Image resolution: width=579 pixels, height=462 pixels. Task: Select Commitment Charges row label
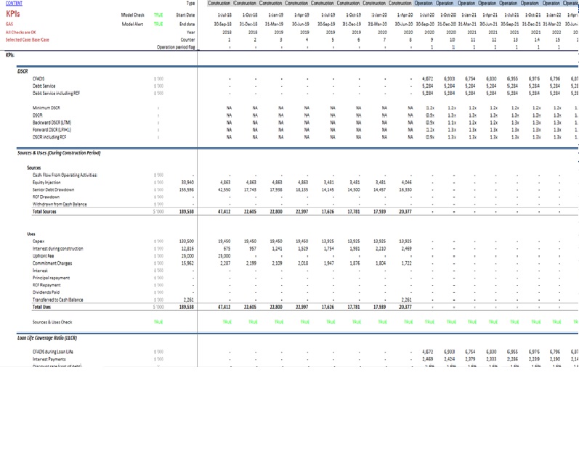click(x=52, y=263)
